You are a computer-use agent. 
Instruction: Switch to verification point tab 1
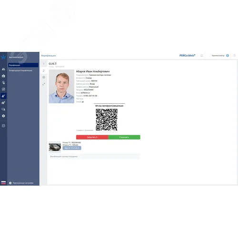[44, 64]
